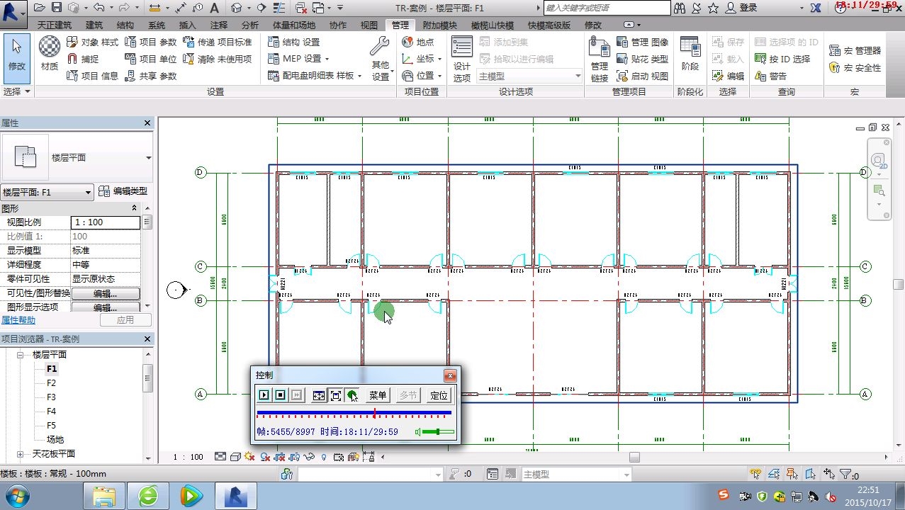Click the 捕捉 (Snaps) magnet icon
Image resolution: width=905 pixels, height=510 pixels.
pos(72,59)
